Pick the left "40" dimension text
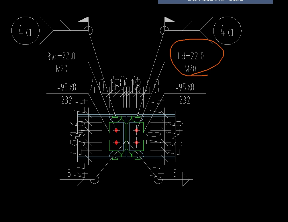The height and width of the screenshot is (222, 288). point(97,86)
